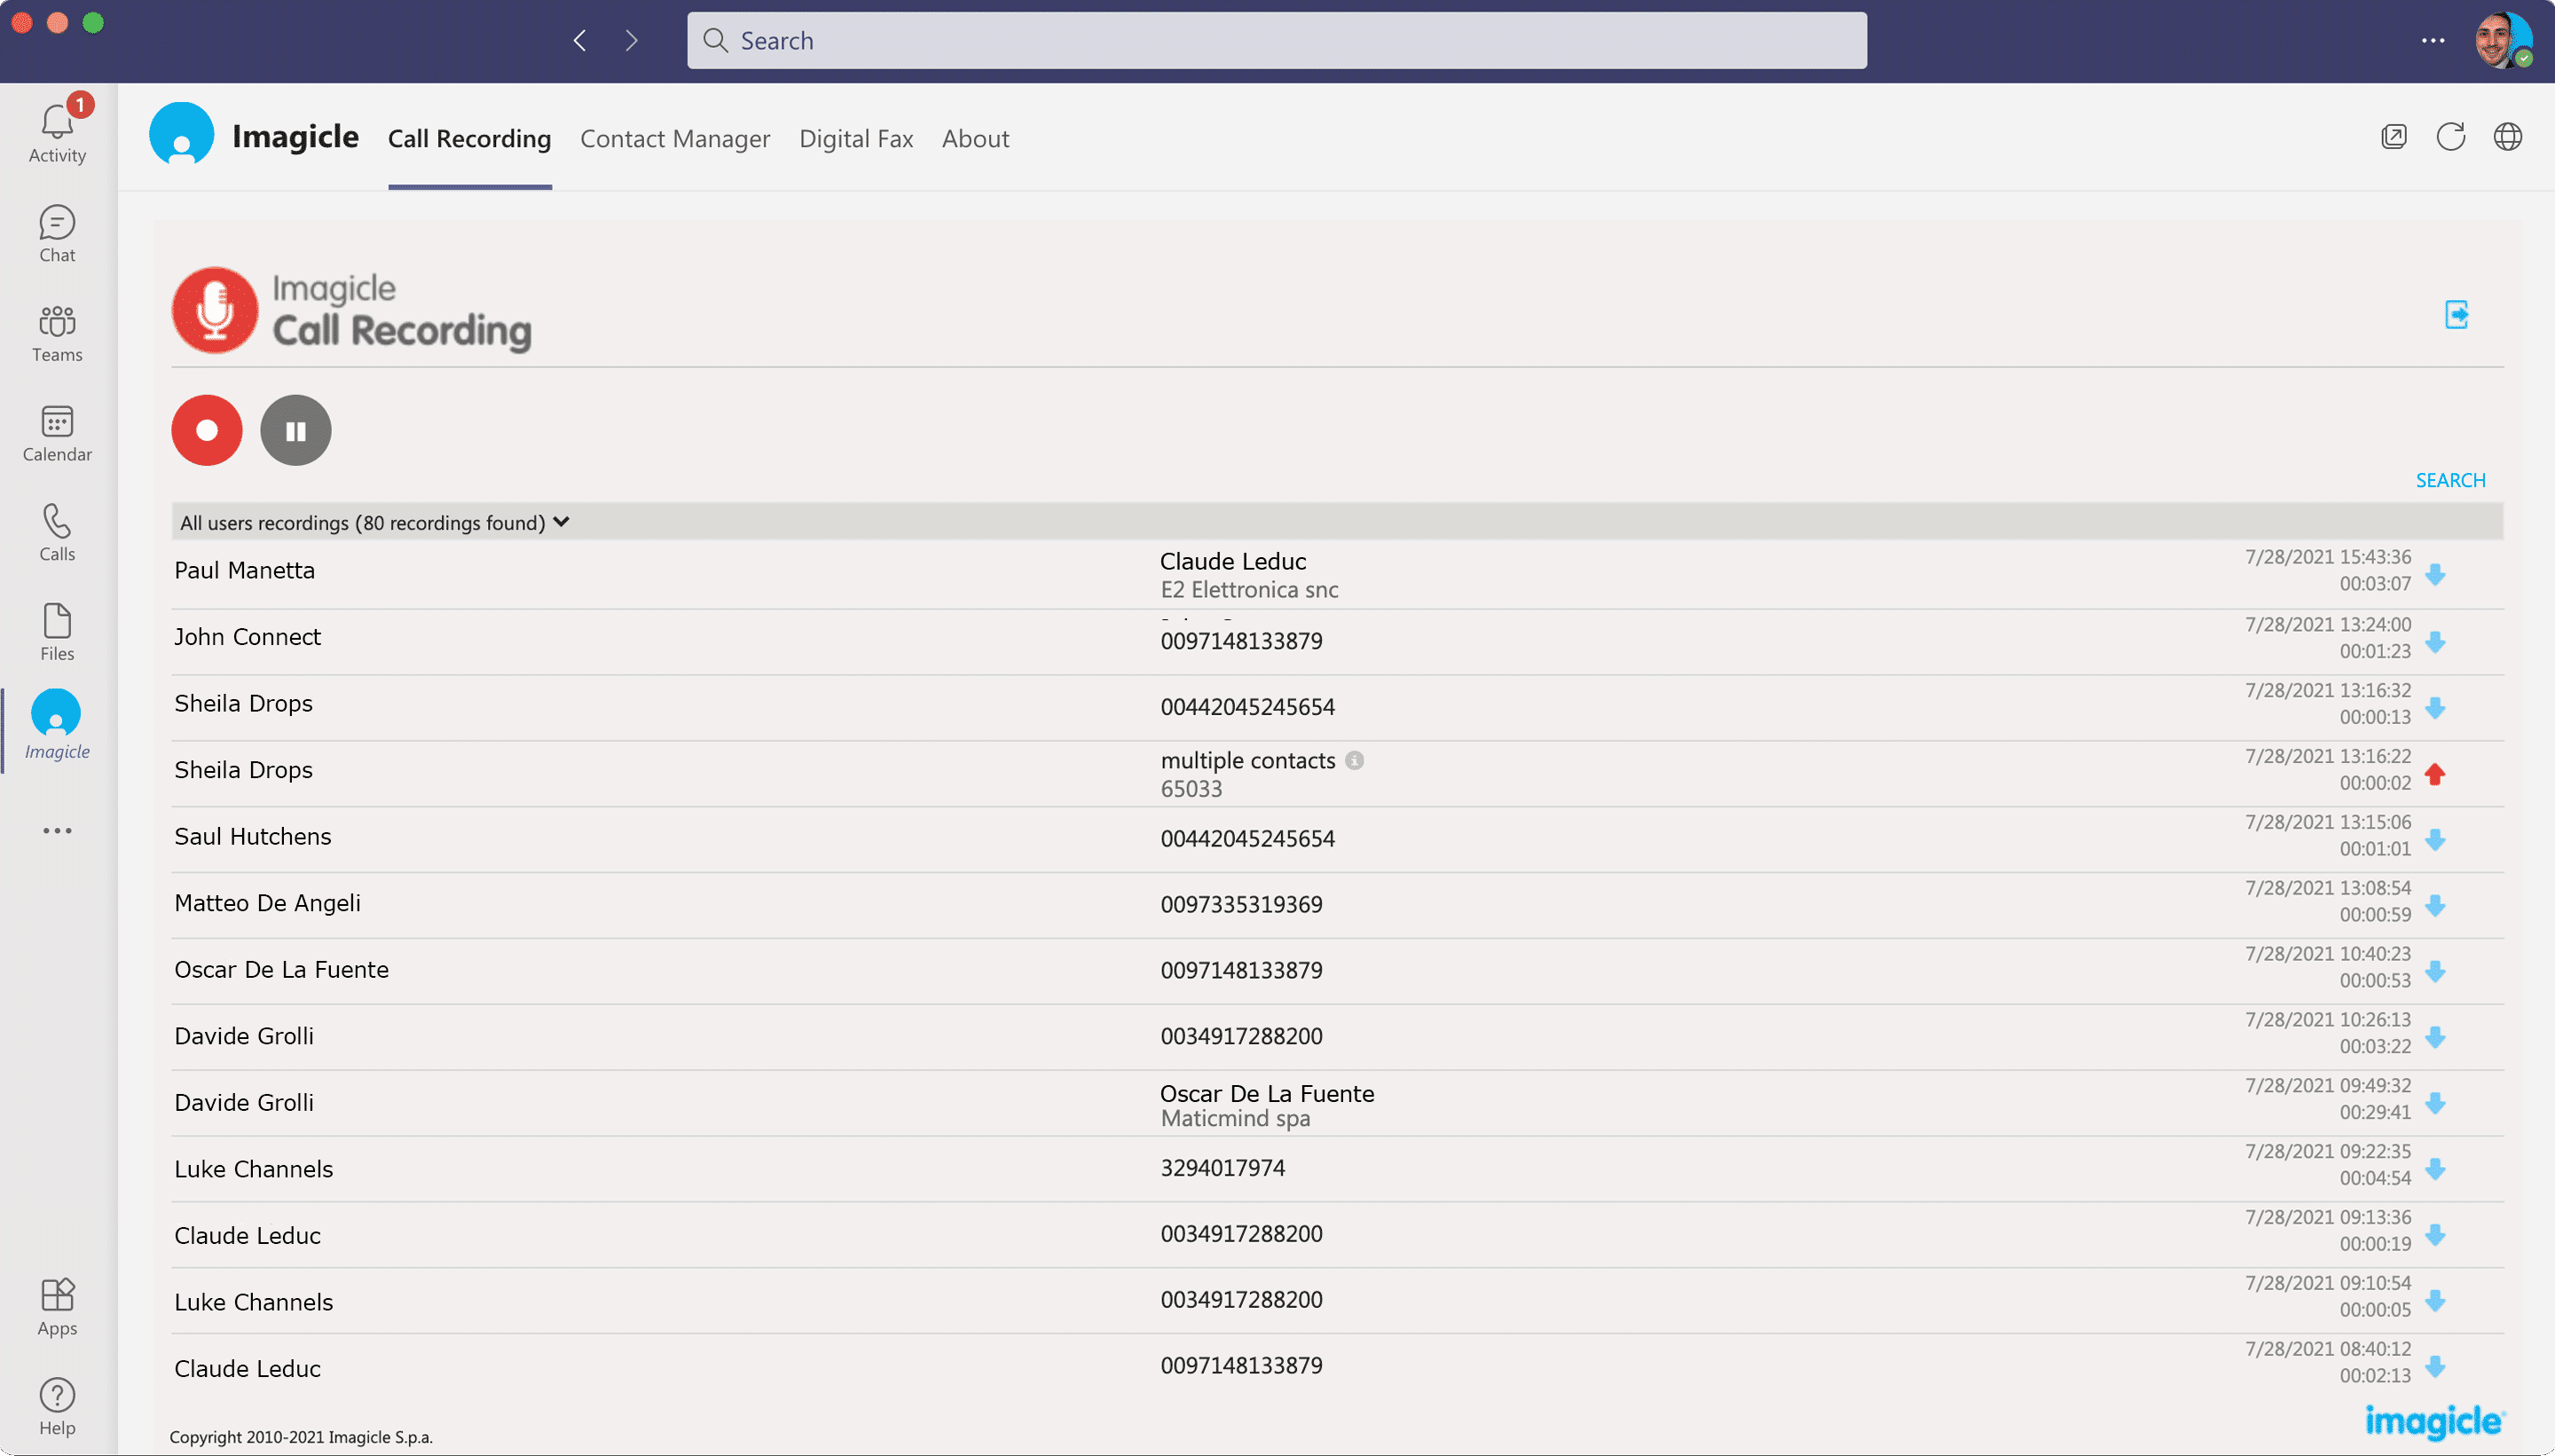The height and width of the screenshot is (1456, 2555).
Task: Click the SEARCH link above recordings
Action: tap(2450, 480)
